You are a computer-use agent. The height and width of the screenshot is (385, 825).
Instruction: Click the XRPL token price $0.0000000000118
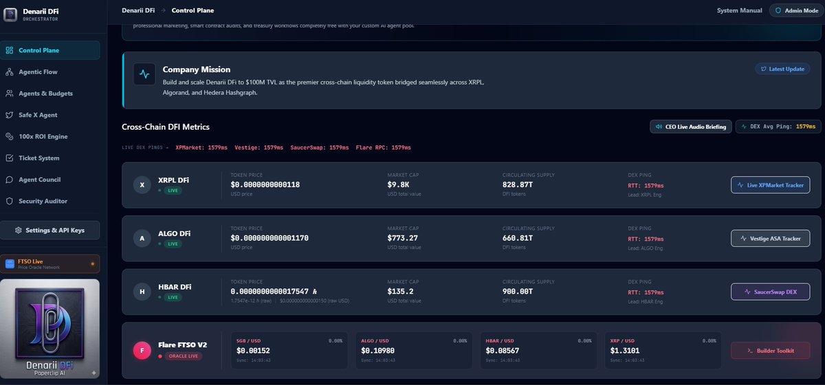pos(265,185)
